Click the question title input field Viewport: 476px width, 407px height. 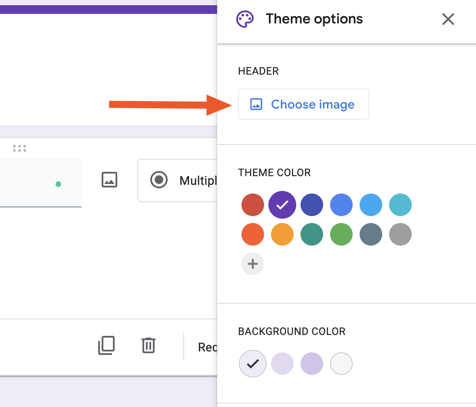click(x=41, y=183)
